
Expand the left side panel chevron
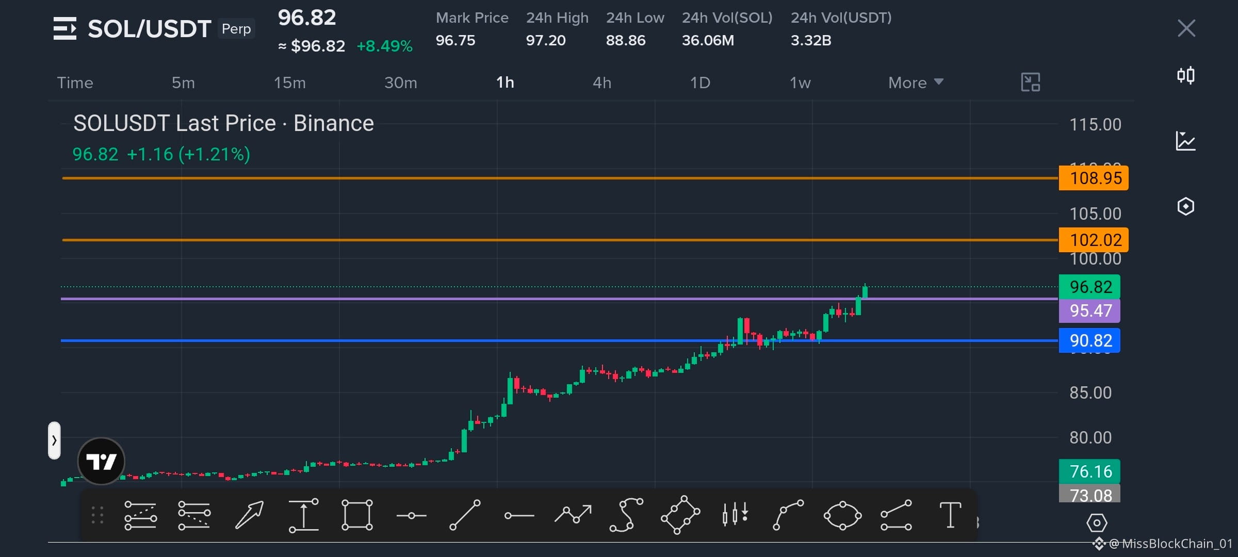coord(54,440)
